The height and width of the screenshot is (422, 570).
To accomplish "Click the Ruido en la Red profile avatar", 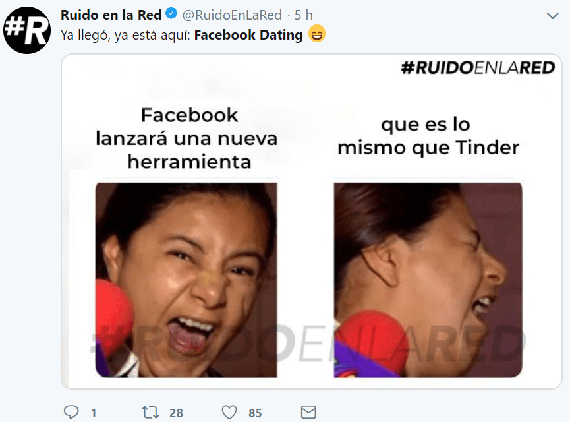I will pyautogui.click(x=27, y=30).
